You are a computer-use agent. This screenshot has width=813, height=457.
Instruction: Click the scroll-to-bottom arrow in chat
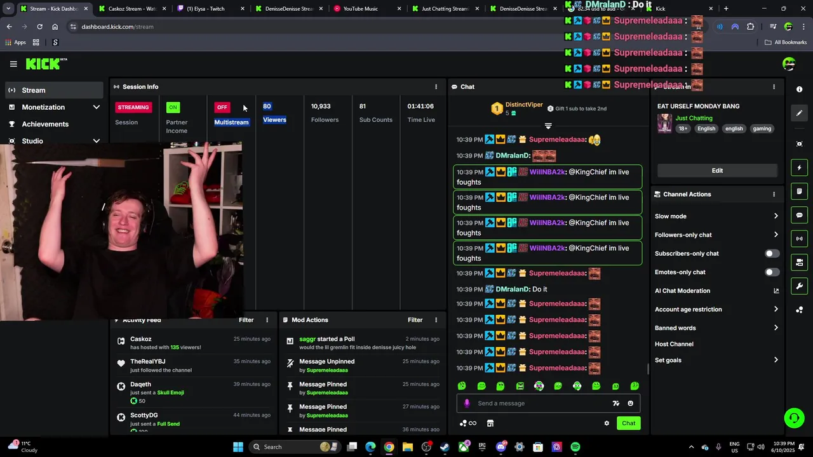pos(548,126)
